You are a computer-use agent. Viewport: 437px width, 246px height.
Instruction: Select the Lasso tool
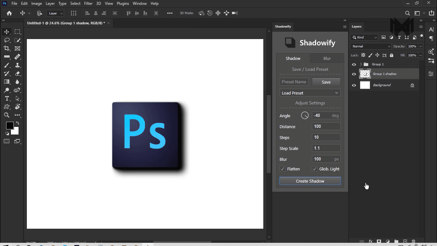6,40
